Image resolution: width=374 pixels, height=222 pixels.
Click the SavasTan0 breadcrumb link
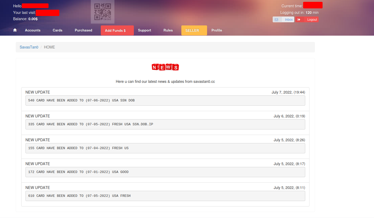pyautogui.click(x=29, y=47)
